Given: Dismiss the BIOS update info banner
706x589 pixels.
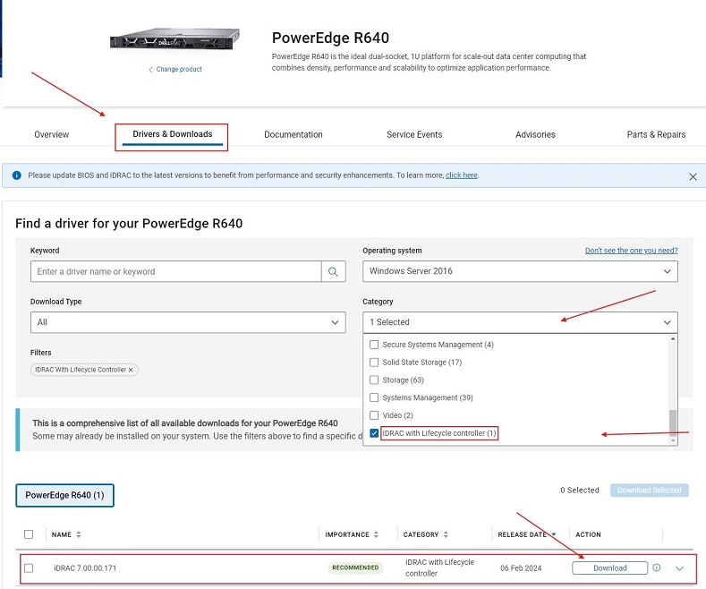Looking at the screenshot, I should click(x=693, y=177).
